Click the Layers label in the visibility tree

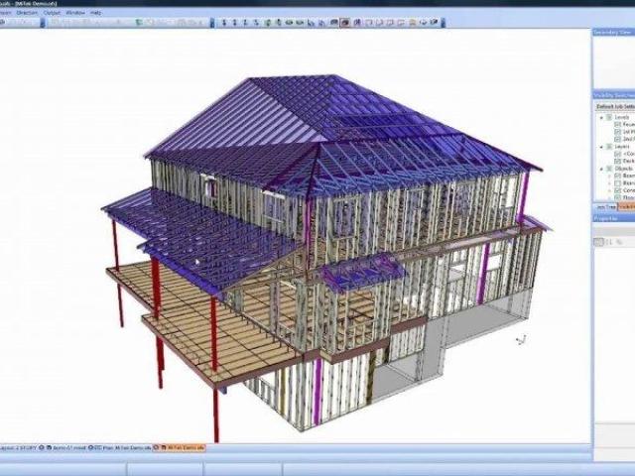coord(622,147)
